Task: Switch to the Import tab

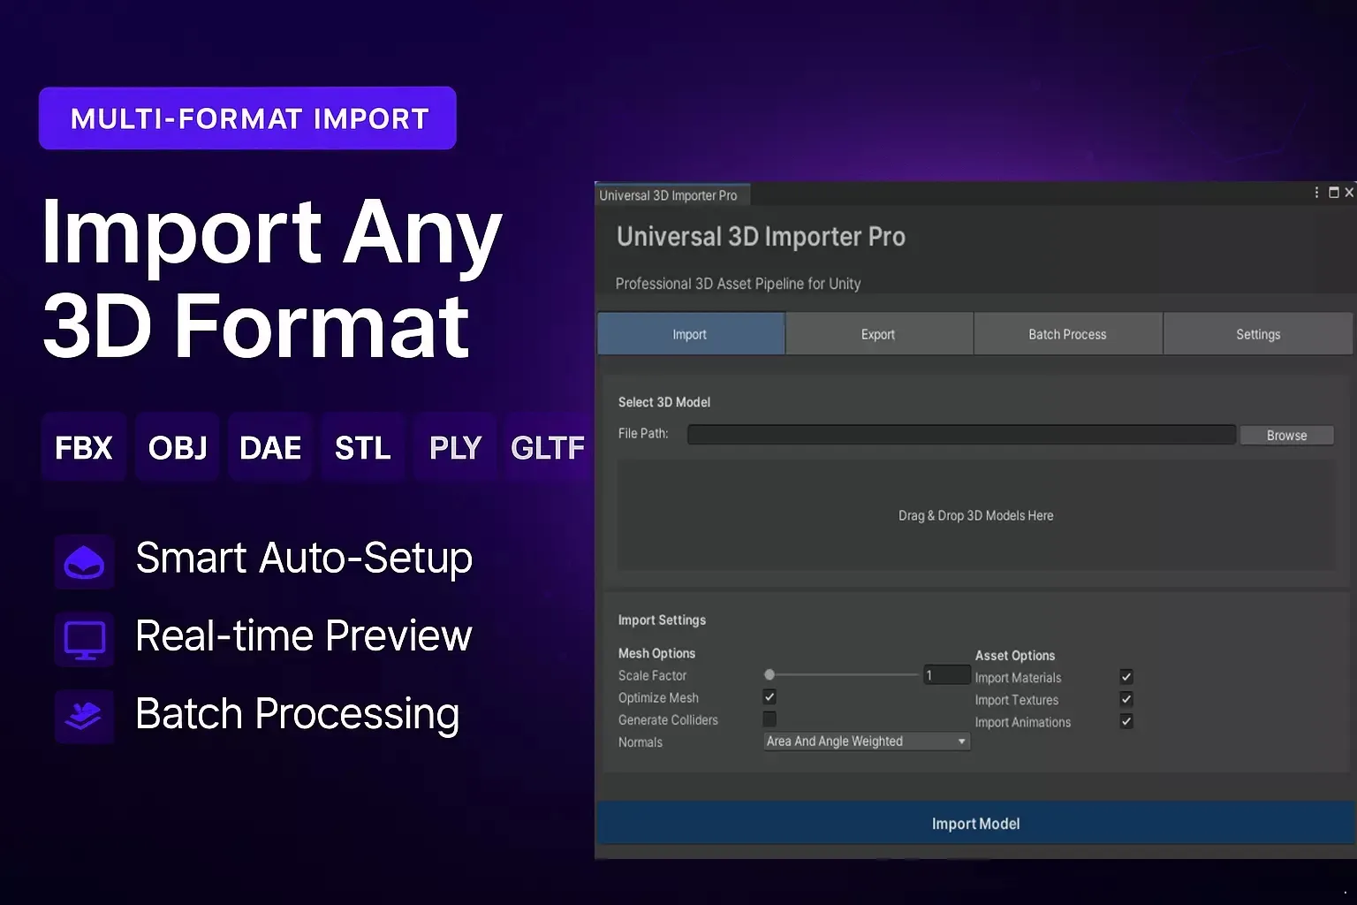Action: (x=691, y=334)
